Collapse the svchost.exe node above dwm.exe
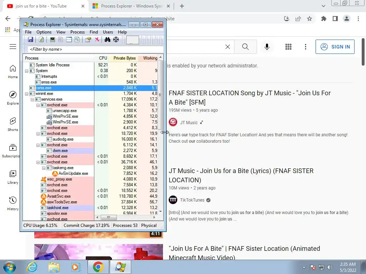 (38, 145)
